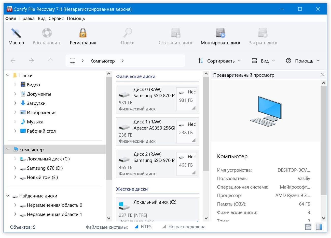Toggle the disk view icon in status bar
This screenshot has width=331, height=238.
(308, 227)
